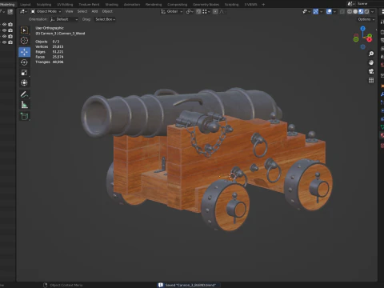Viewport: 384px width, 288px height.
Task: Select the Scale tool
Action: (24, 73)
